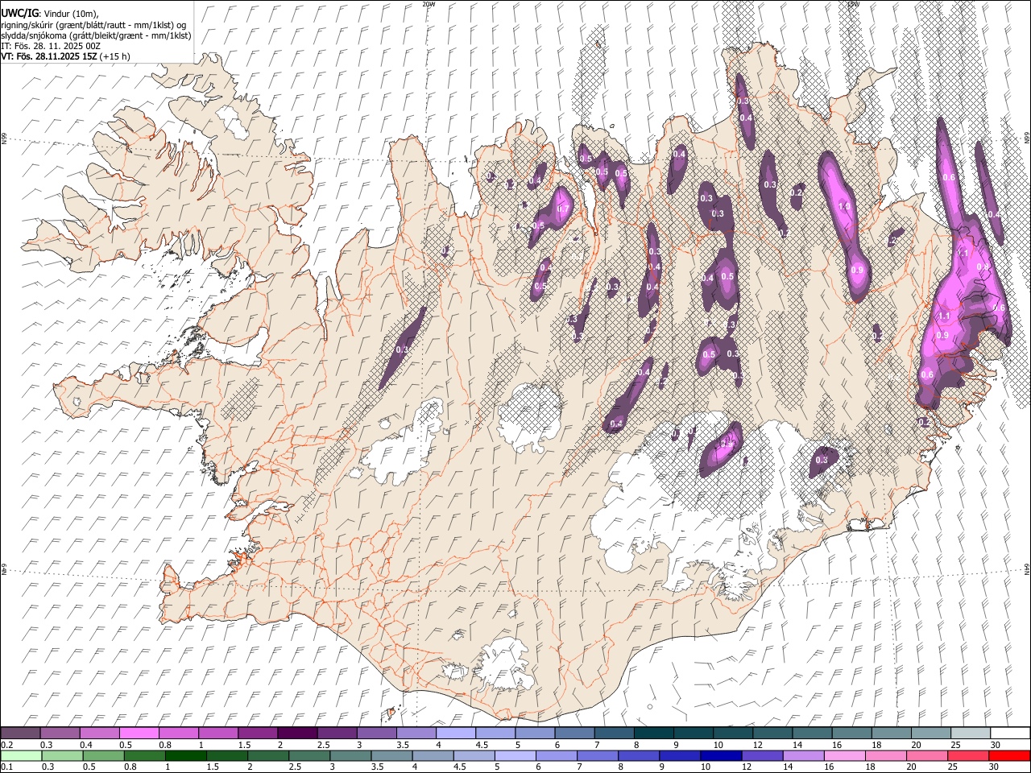
Task: Pick the darkest green 1 swatch in lower scale
Action: [x=185, y=755]
